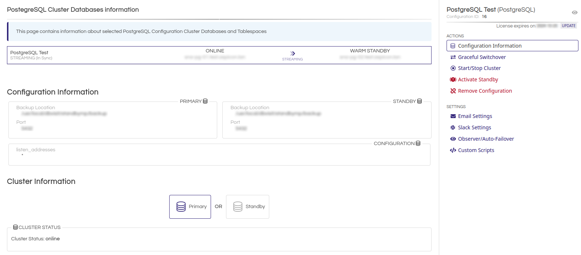Click Cluster Status: online text
The width and height of the screenshot is (581, 255).
point(35,239)
